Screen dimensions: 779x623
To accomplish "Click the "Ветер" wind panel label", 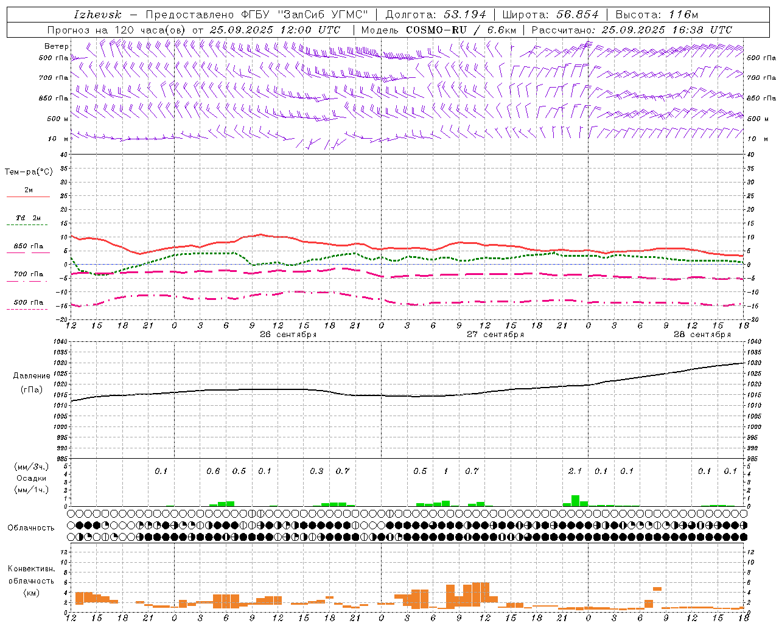I will tap(57, 46).
